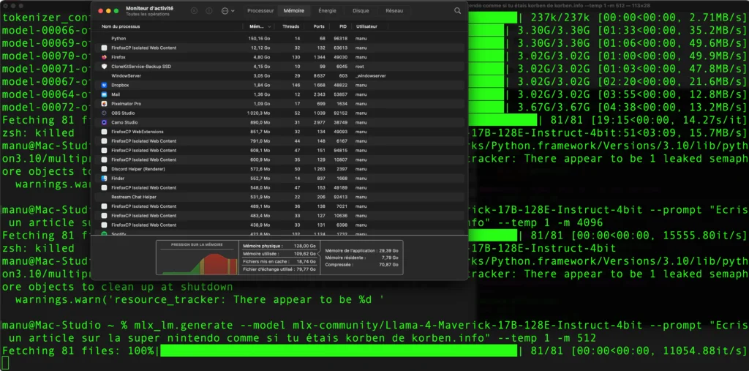Select the Restream Chat Helper process name
The height and width of the screenshot is (371, 749).
134,197
